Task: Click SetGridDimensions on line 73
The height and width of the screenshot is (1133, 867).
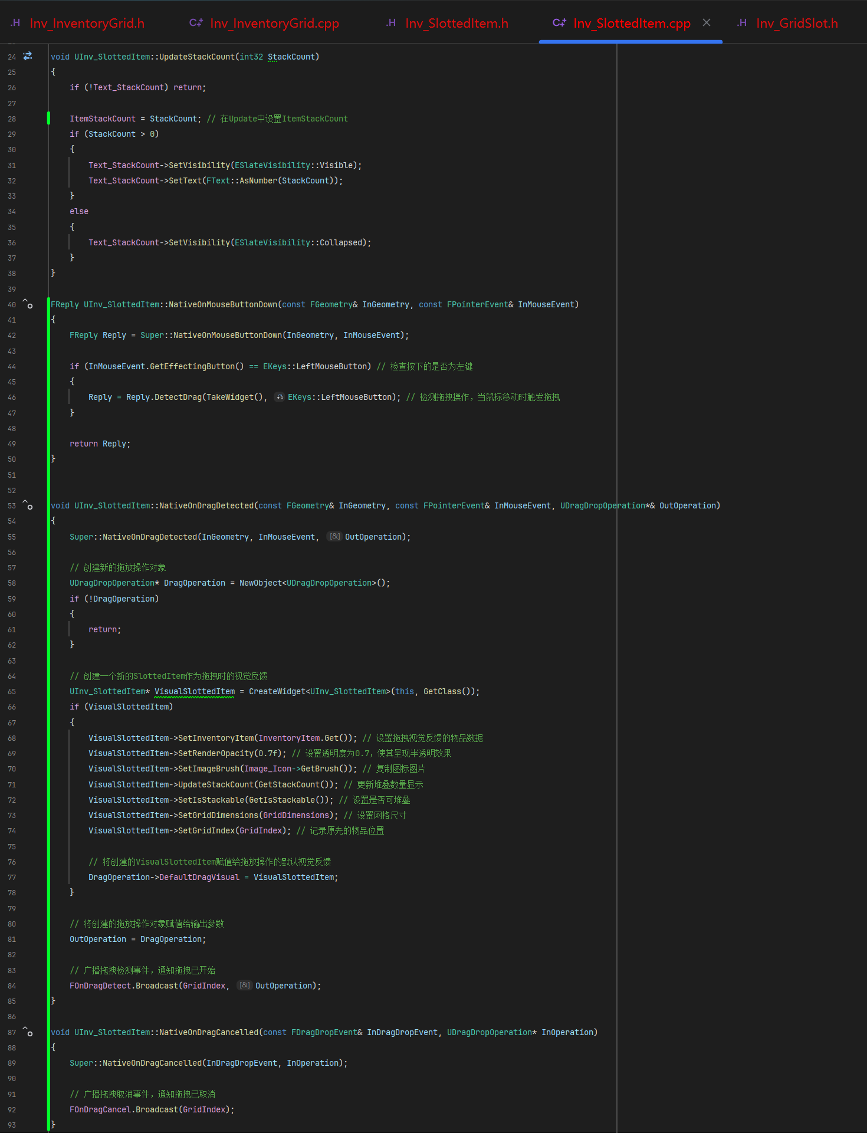Action: click(x=218, y=815)
